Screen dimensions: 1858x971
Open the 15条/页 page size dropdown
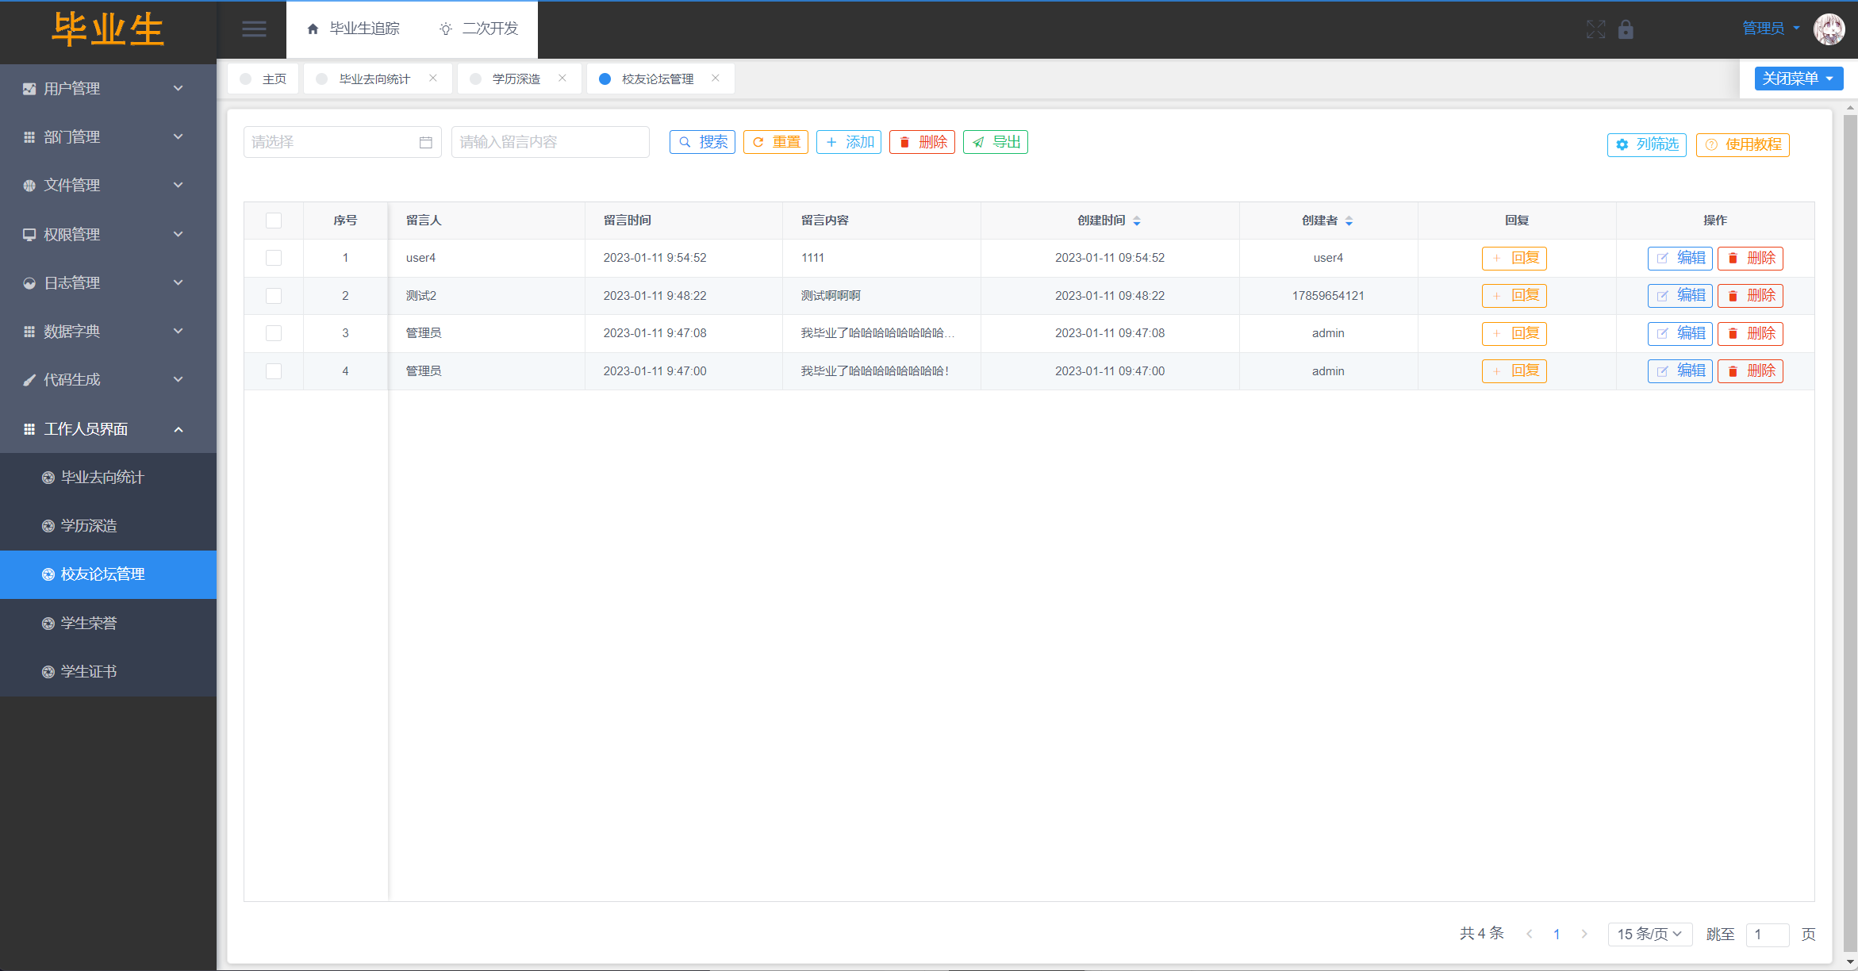click(x=1649, y=934)
